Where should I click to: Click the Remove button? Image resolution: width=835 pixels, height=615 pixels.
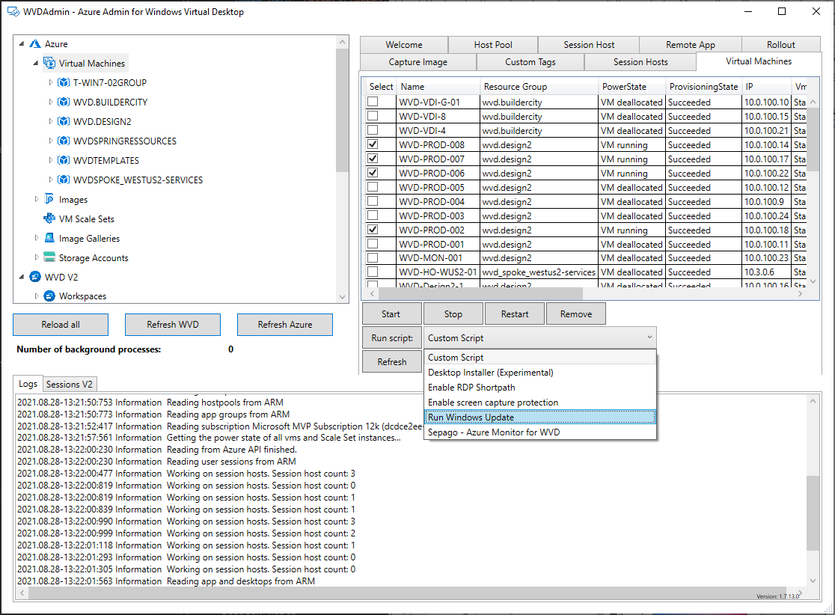[x=575, y=313]
